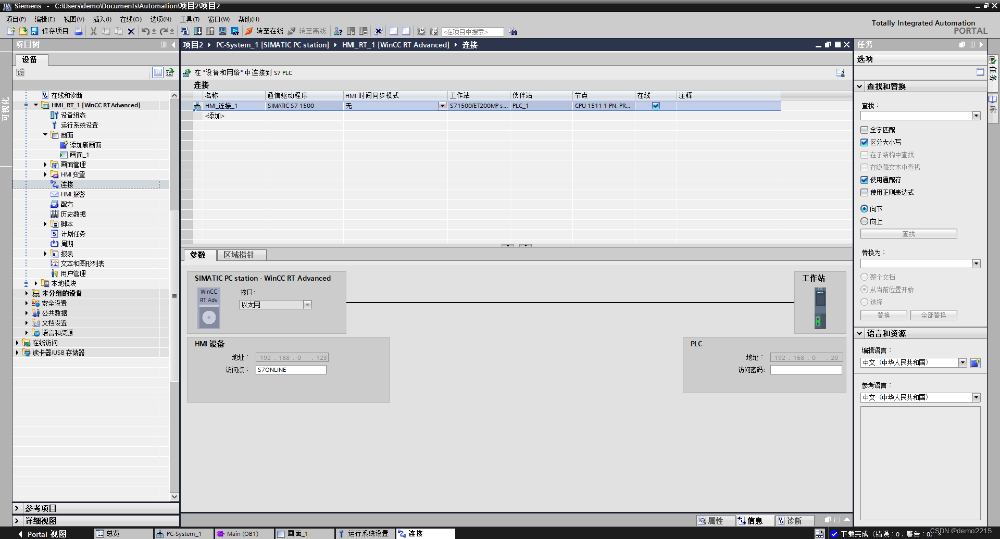This screenshot has width=1000, height=539.
Task: Open the 属性 inspector tab
Action: click(x=716, y=521)
